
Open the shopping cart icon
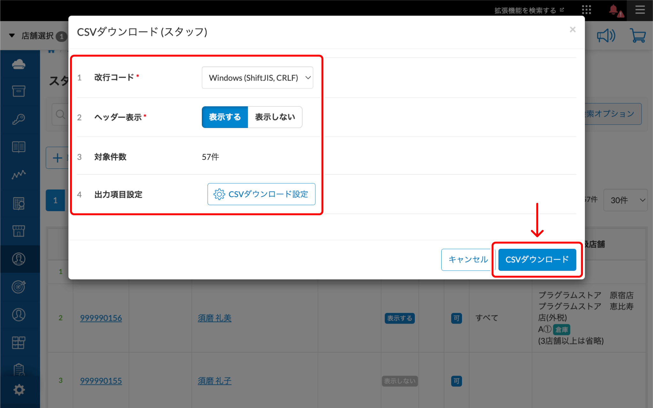[638, 36]
